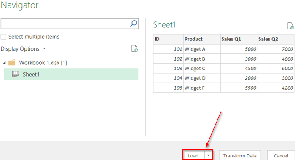This screenshot has width=295, height=160.
Task: Click the ID column header
Action: (x=168, y=39)
